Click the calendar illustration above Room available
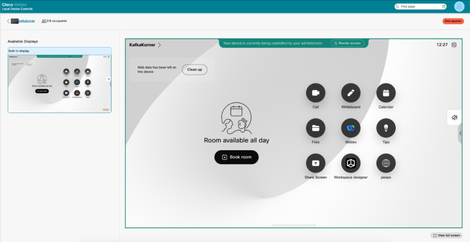 236,118
